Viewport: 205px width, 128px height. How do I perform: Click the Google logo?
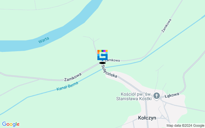(x=11, y=124)
